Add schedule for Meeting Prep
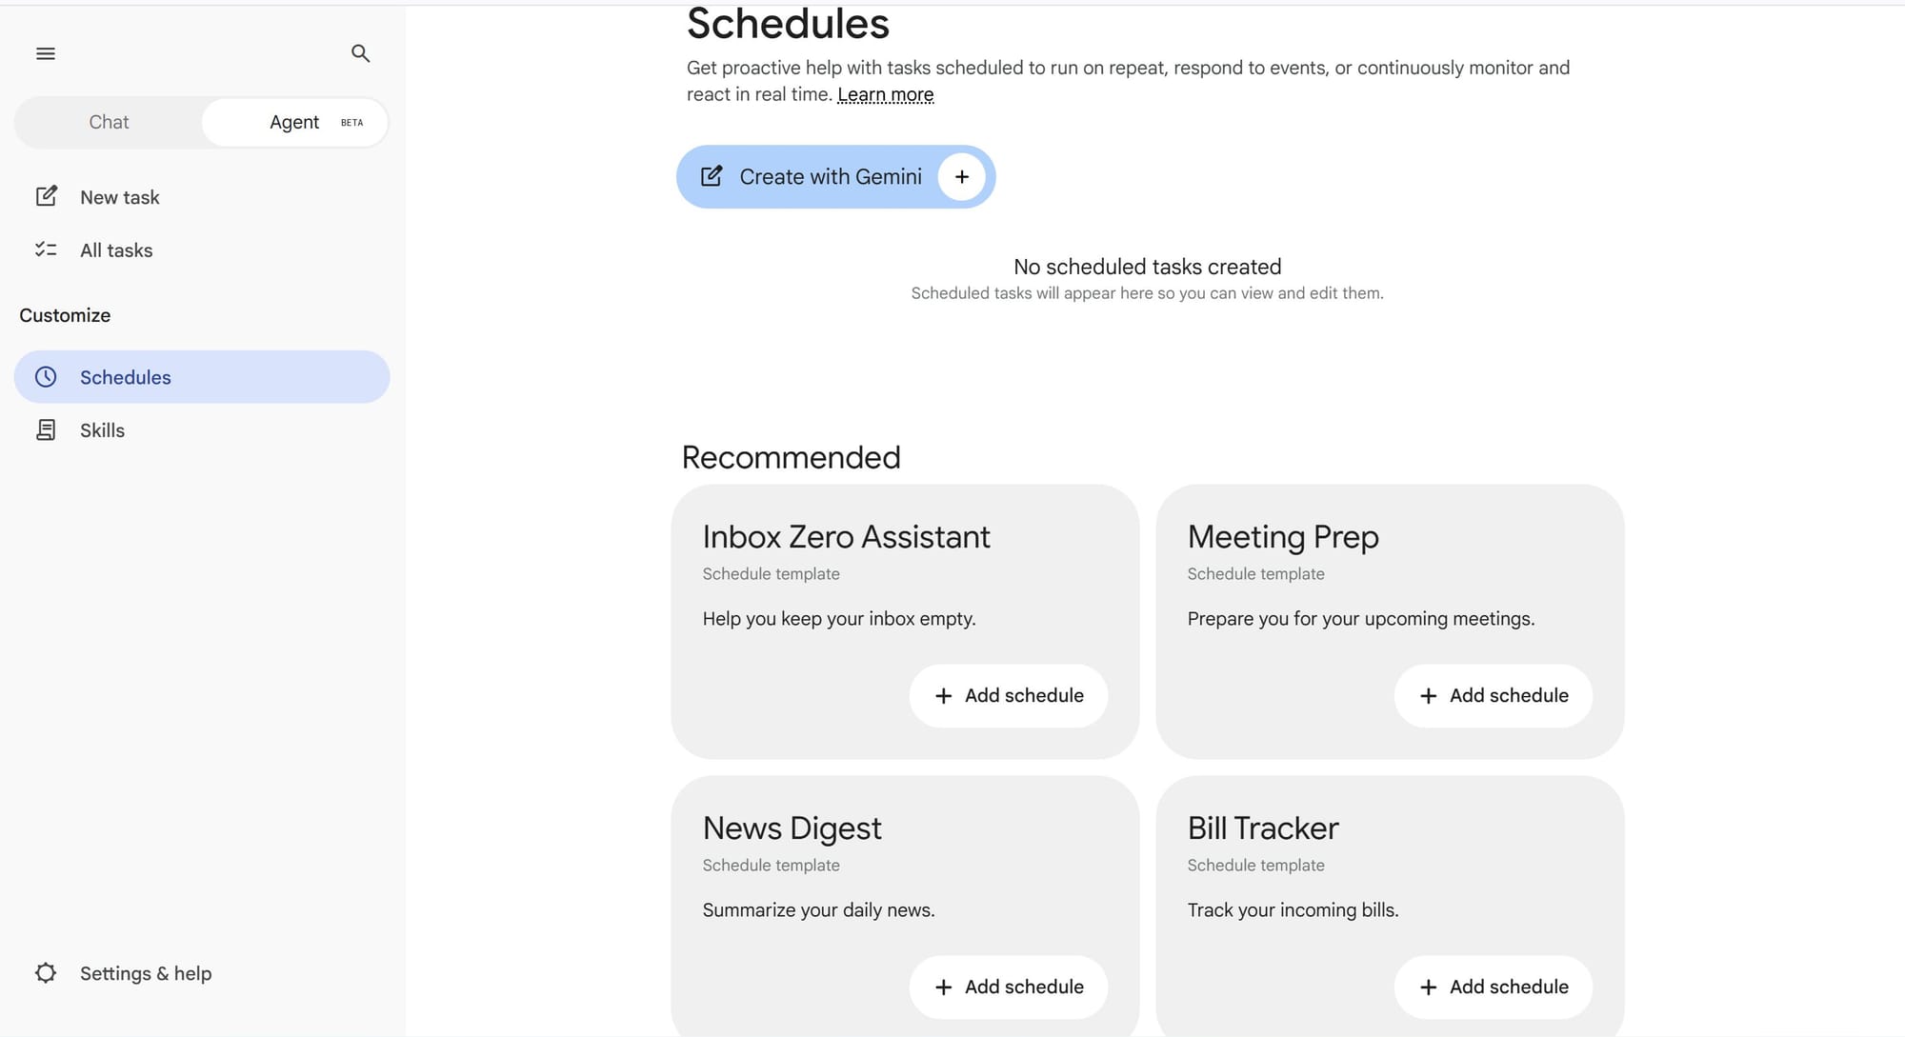This screenshot has width=1905, height=1037. point(1494,696)
